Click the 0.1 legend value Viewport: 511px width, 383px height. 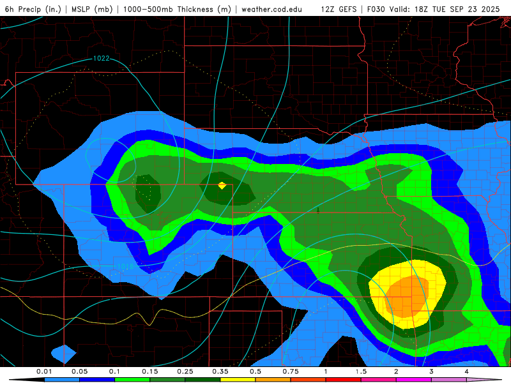pos(114,372)
